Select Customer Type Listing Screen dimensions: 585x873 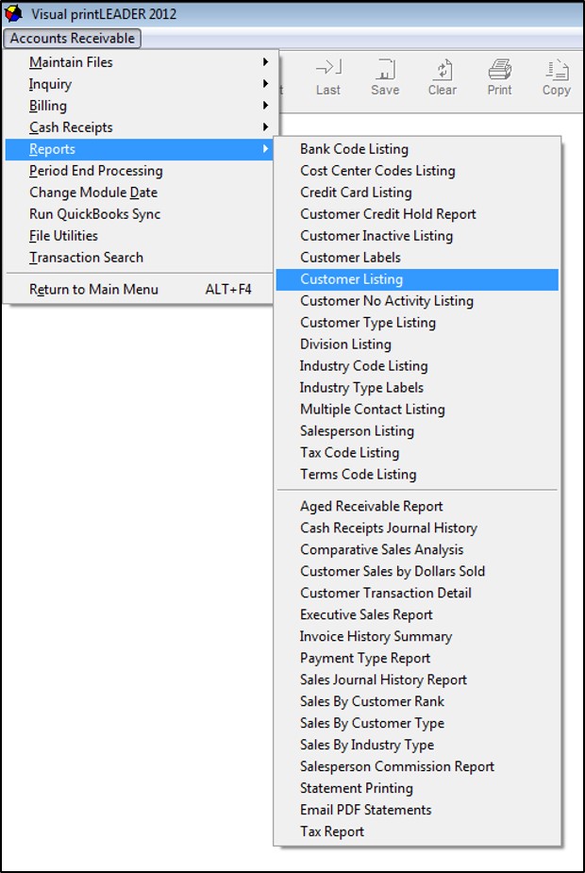[417, 323]
